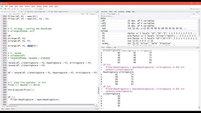Expand the df2 data frame entry
This screenshot has height=113, width=201.
point(101,26)
